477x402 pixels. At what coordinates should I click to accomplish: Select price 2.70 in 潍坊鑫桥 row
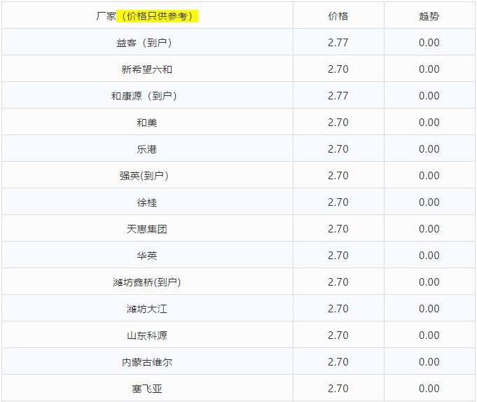coord(338,282)
